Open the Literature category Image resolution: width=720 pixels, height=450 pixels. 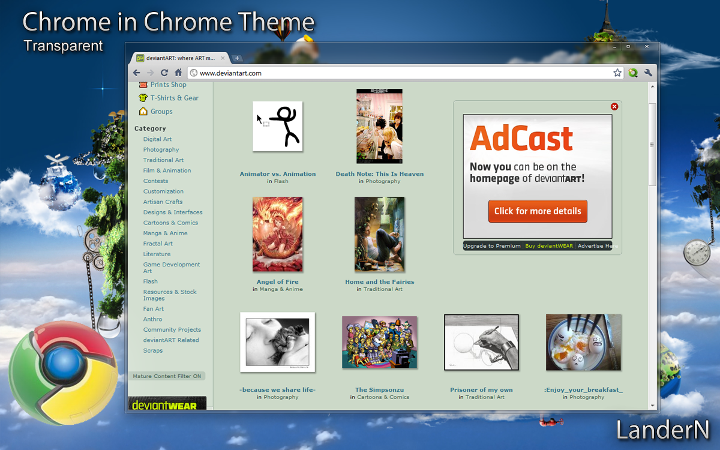point(157,254)
